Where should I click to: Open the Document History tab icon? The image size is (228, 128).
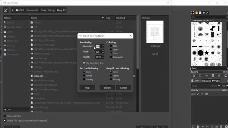pyautogui.click(x=204, y=13)
